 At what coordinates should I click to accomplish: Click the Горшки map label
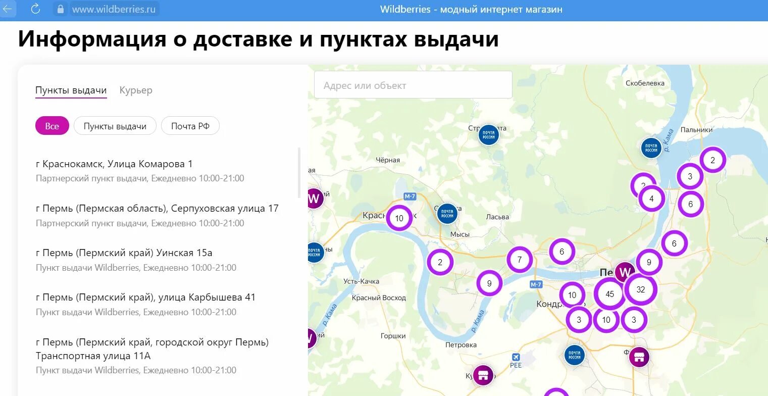pyautogui.click(x=393, y=336)
